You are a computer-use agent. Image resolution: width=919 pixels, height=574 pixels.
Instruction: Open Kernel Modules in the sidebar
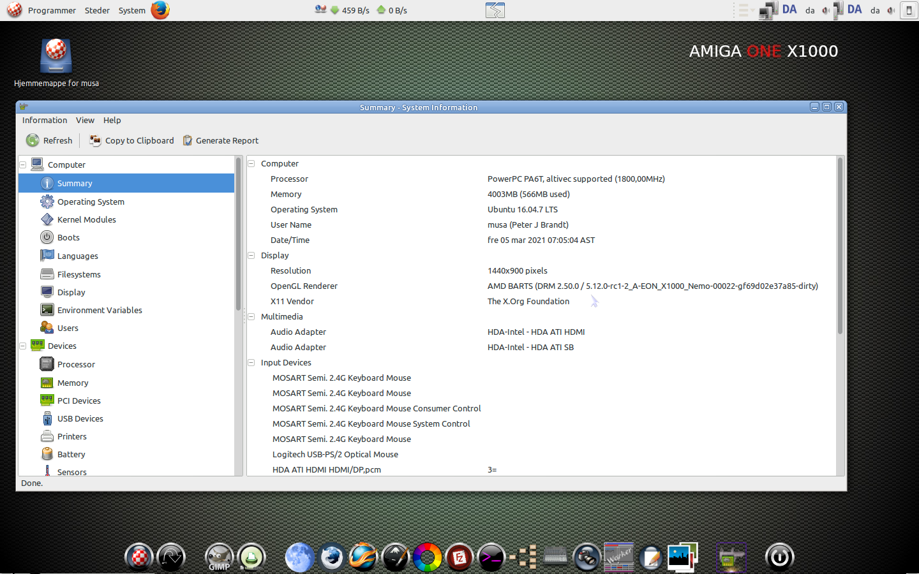coord(86,219)
